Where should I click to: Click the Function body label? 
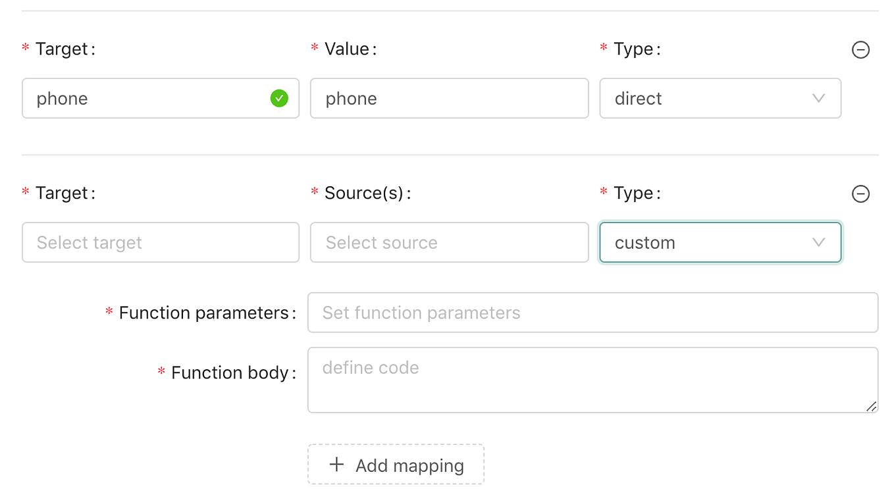tap(232, 373)
